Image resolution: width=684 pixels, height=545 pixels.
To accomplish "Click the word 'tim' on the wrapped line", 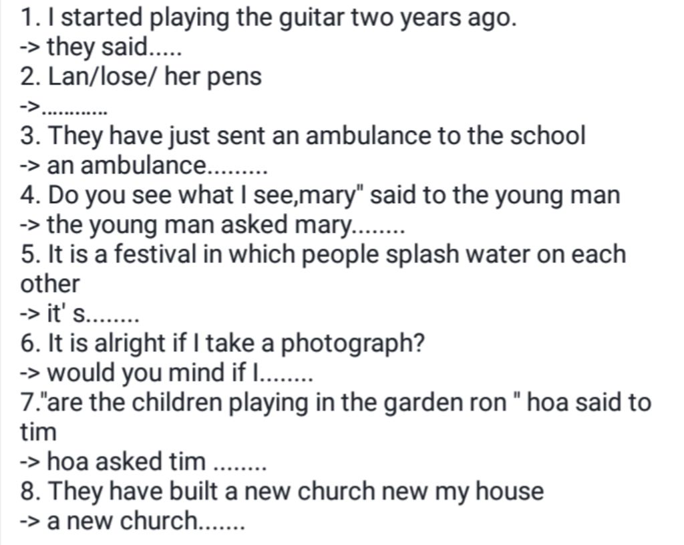I will click(38, 432).
